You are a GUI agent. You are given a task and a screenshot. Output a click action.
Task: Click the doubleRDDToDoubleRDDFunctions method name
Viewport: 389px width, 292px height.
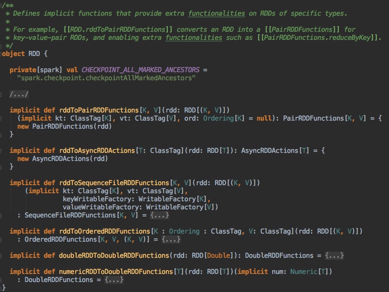click(x=114, y=255)
